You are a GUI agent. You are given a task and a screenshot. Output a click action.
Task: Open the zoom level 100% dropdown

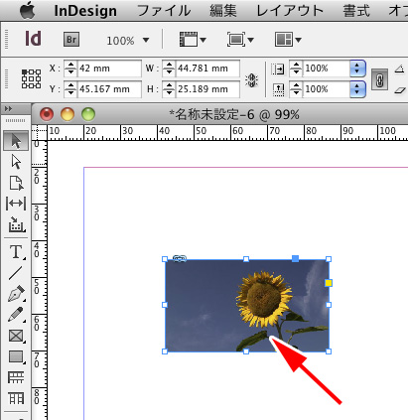coord(128,41)
